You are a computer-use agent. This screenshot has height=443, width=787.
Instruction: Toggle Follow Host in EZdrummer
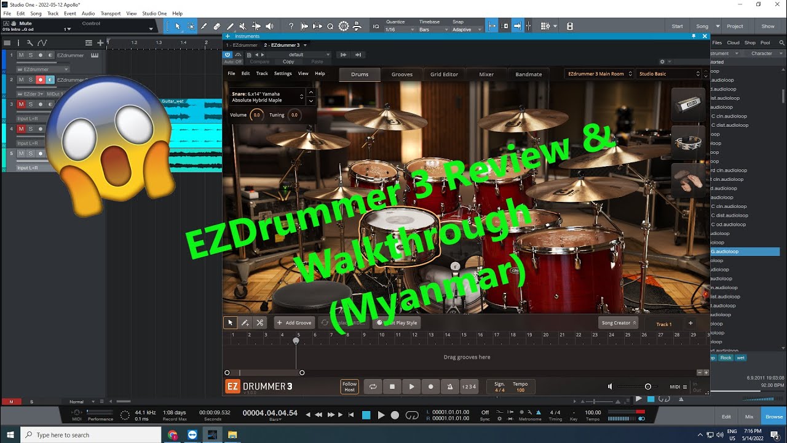[349, 386]
